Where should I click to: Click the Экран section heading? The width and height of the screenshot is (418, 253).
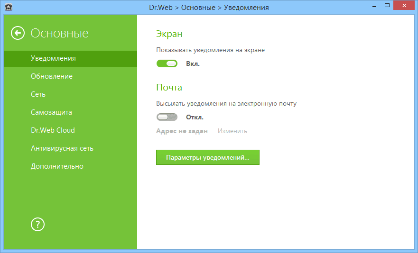(169, 34)
